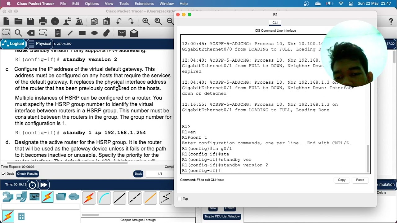Select the Connections lightning category

pyautogui.click(x=47, y=197)
